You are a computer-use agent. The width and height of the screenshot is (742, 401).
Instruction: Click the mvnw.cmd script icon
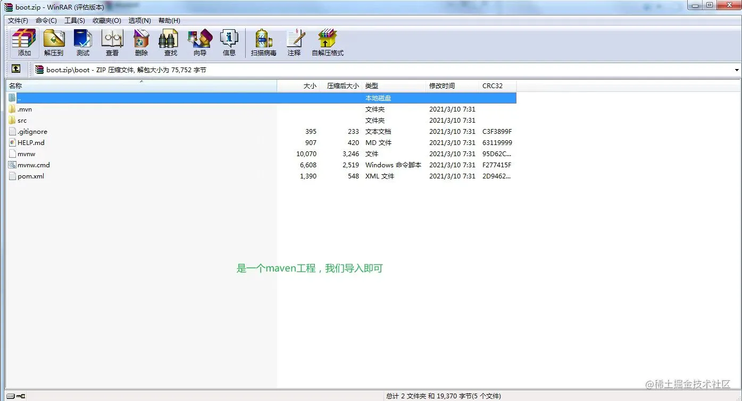[12, 165]
